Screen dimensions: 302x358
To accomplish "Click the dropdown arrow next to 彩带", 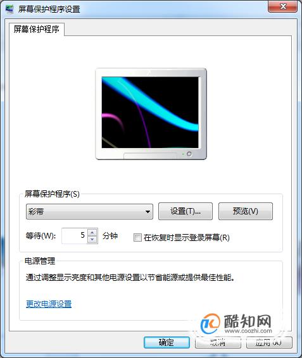I will pyautogui.click(x=148, y=212).
